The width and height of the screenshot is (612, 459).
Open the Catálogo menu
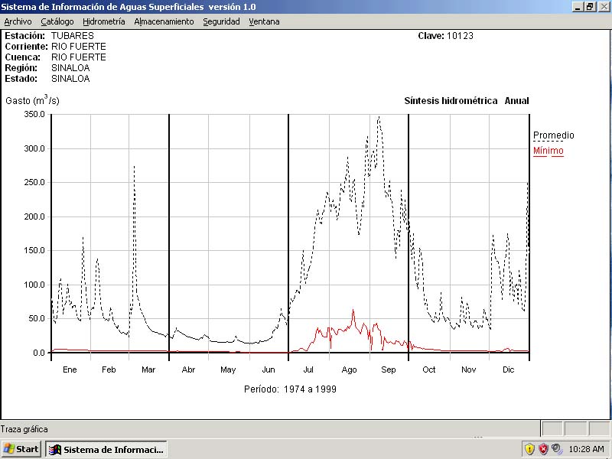[x=57, y=21]
